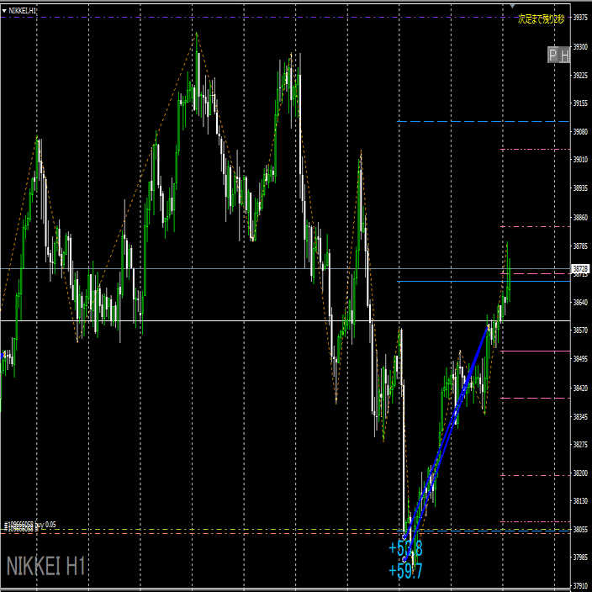Click the 39010 price on the scale
592x592 pixels.
coord(581,160)
